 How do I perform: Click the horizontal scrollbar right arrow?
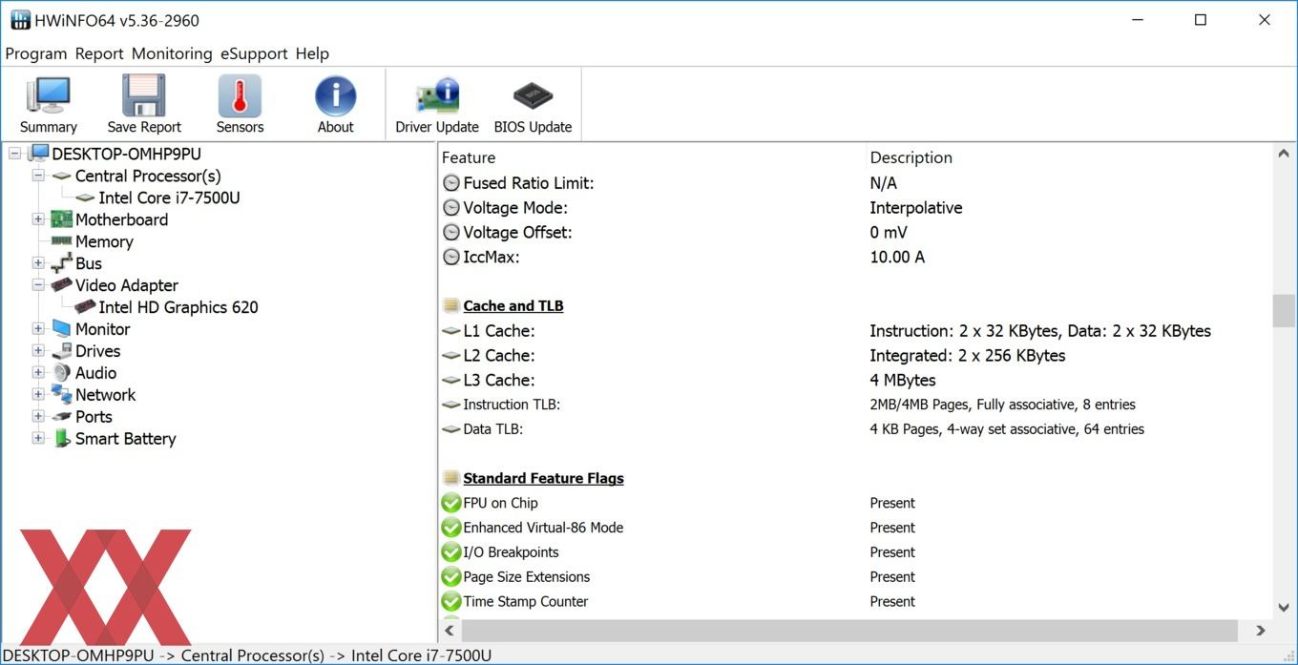(1261, 631)
